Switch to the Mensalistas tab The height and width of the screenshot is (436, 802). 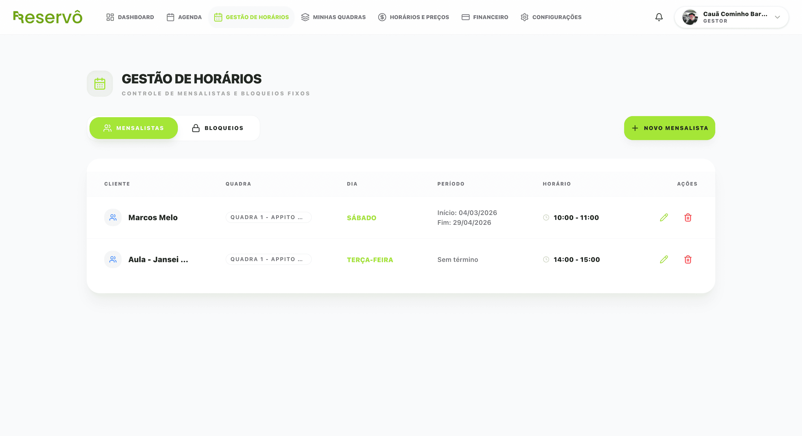[x=134, y=128]
